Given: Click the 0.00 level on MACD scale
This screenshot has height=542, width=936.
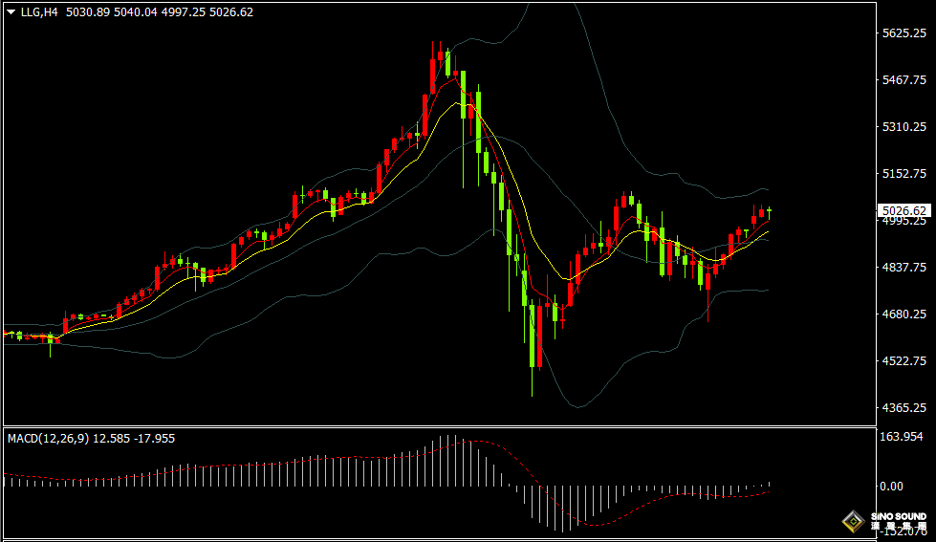Looking at the screenshot, I should coord(891,487).
